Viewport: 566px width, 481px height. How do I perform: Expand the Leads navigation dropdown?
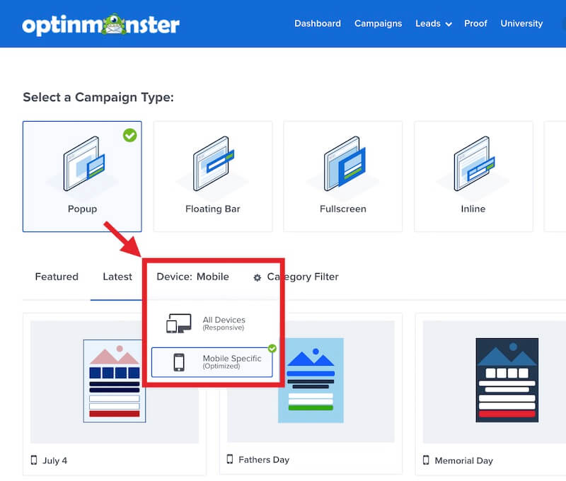pyautogui.click(x=432, y=23)
